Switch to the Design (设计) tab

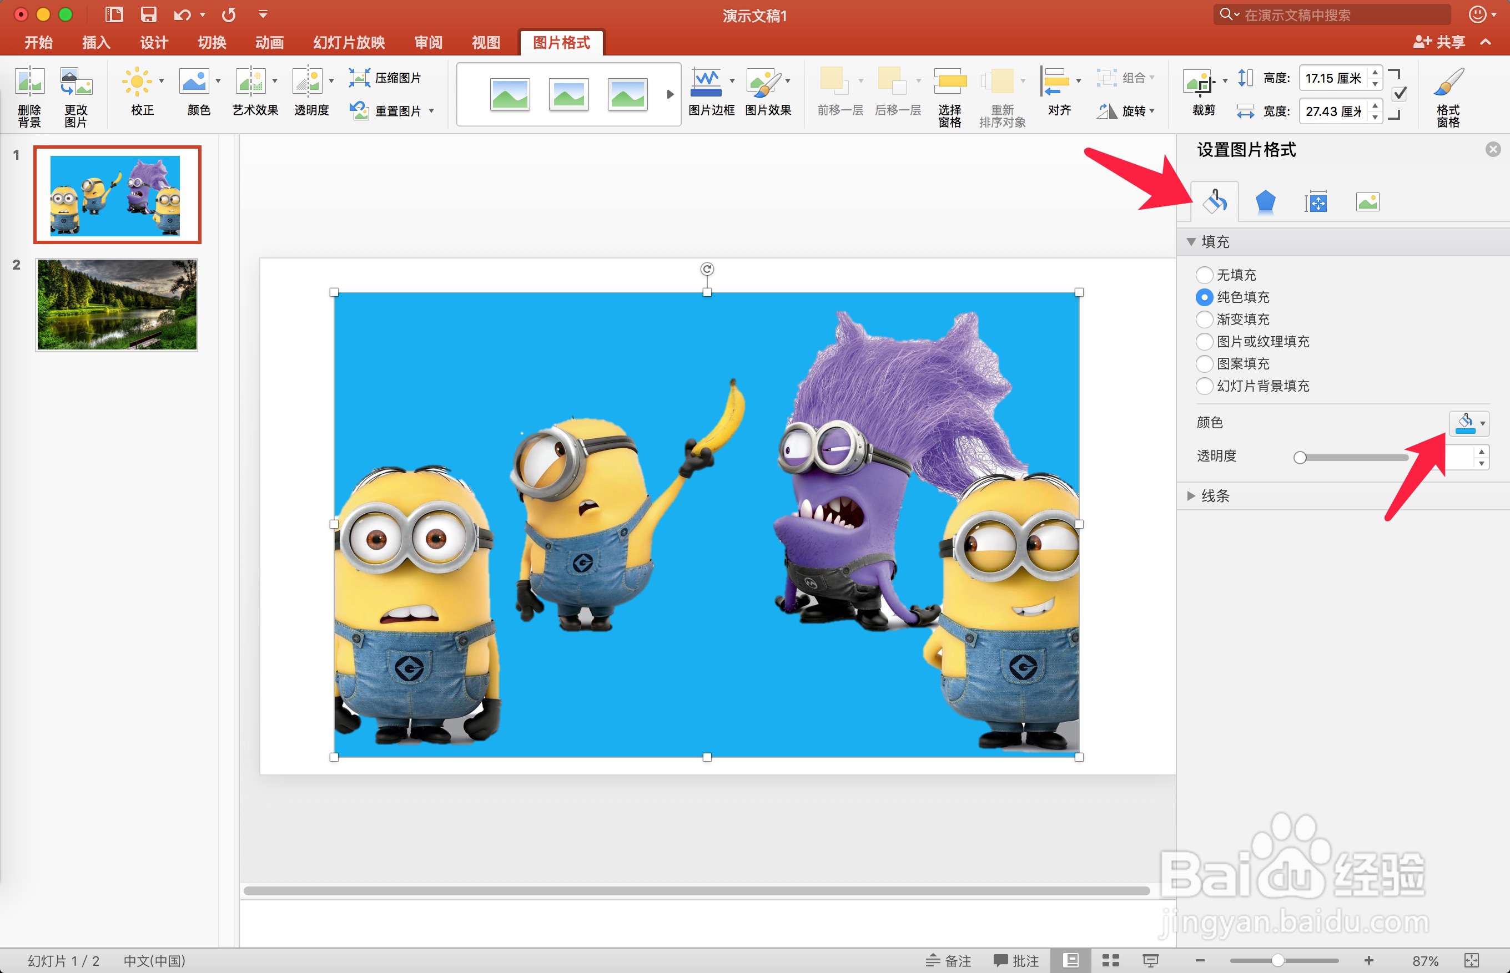(154, 42)
